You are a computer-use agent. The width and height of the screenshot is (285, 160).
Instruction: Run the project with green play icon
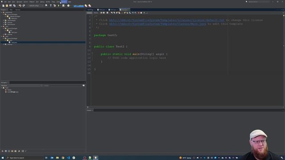click(58, 6)
